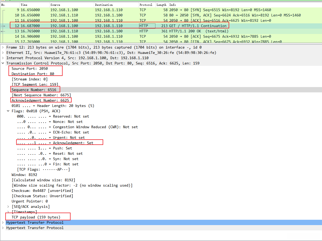Expand the [Timestamps] node
Viewport: 322px width, 241px height.
click(8, 212)
